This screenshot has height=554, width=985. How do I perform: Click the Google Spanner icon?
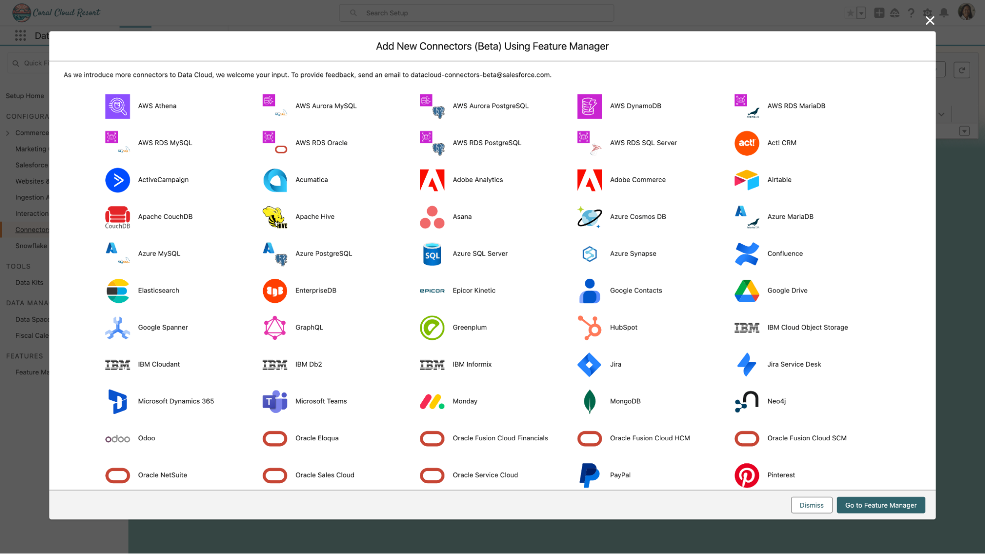tap(117, 327)
